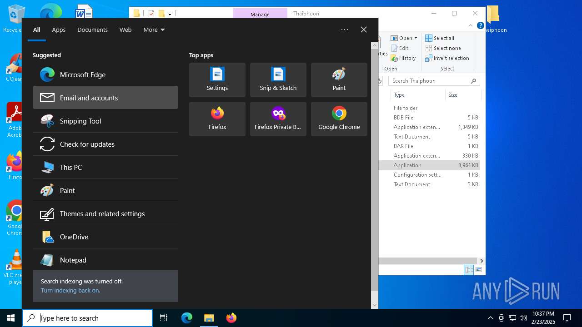Open File Explorer from taskbar
Screen dimensions: 582x327
coord(209,318)
